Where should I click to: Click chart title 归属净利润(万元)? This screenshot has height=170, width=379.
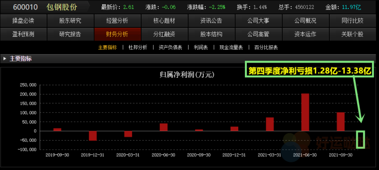coord(187,75)
